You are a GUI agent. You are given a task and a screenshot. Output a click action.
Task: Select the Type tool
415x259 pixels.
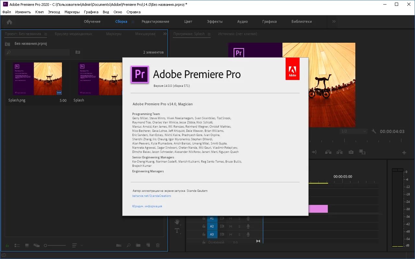tap(177, 231)
